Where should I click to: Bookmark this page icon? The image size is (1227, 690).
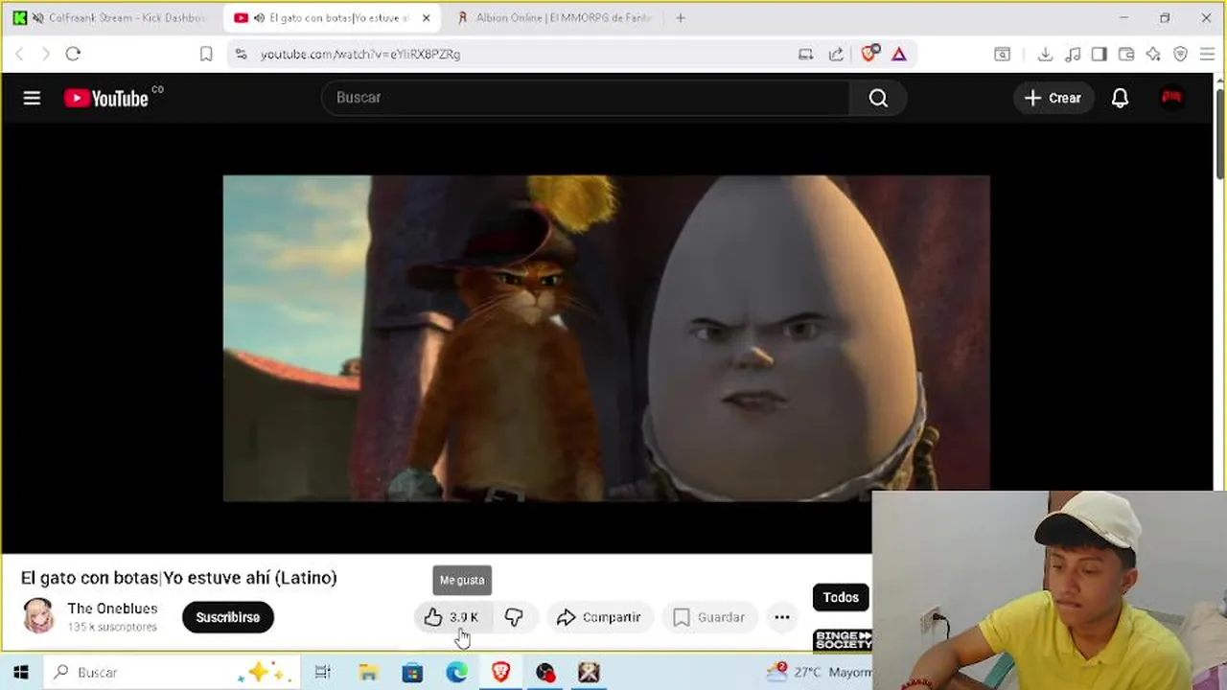point(206,55)
